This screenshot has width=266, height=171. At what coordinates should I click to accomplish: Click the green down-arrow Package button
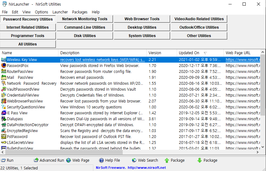click(207, 160)
